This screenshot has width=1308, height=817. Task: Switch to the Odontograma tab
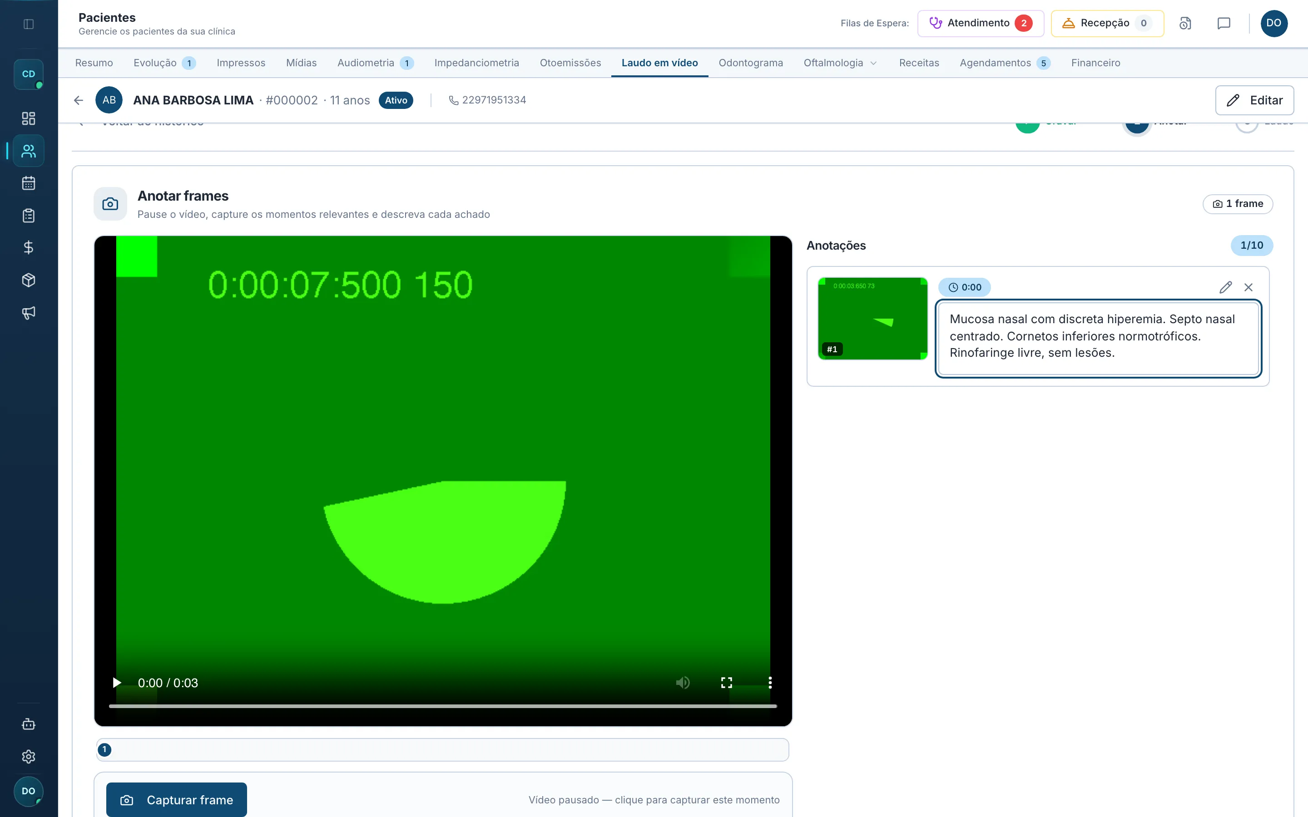pos(750,63)
